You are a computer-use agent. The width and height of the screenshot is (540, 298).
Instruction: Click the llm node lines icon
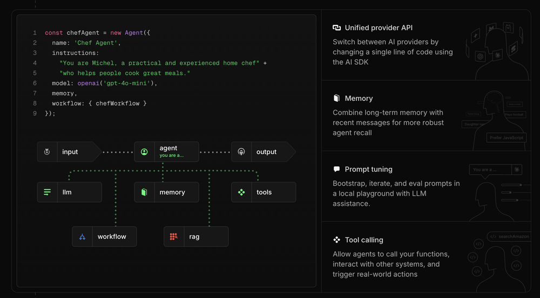(47, 192)
